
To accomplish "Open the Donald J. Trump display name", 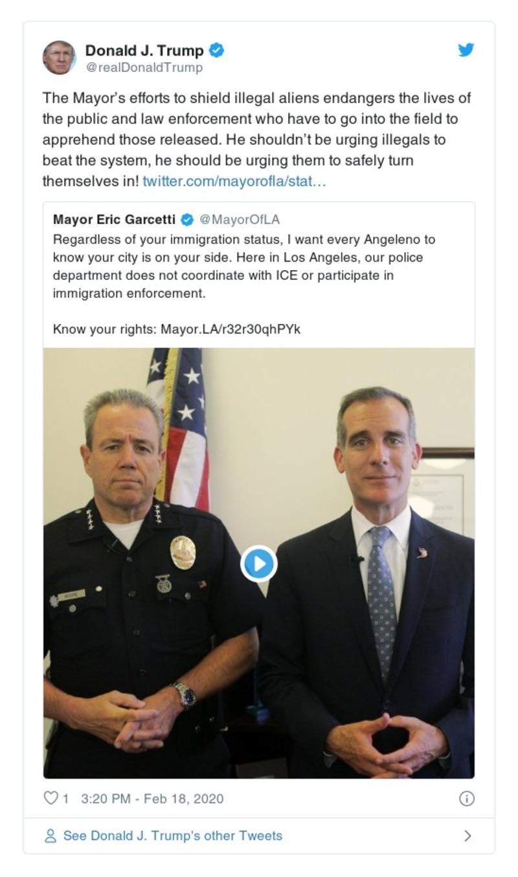I will [144, 51].
